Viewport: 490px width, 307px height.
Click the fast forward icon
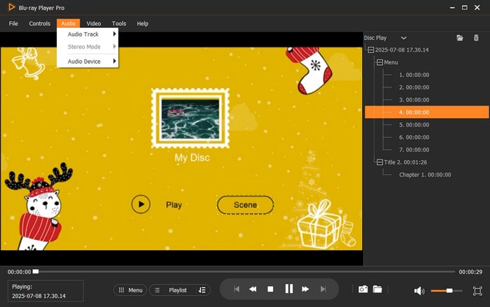coord(306,289)
